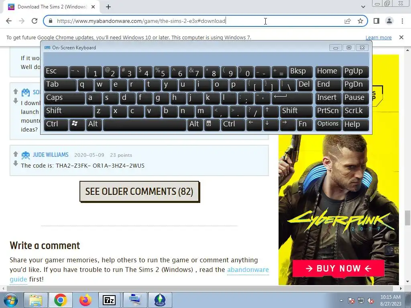Open Jude Williams' user name
Viewport: 411px width, 308px height.
[x=50, y=155]
